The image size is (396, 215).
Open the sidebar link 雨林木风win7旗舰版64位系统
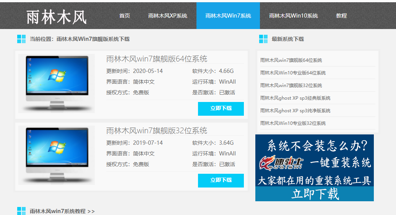coord(291,60)
